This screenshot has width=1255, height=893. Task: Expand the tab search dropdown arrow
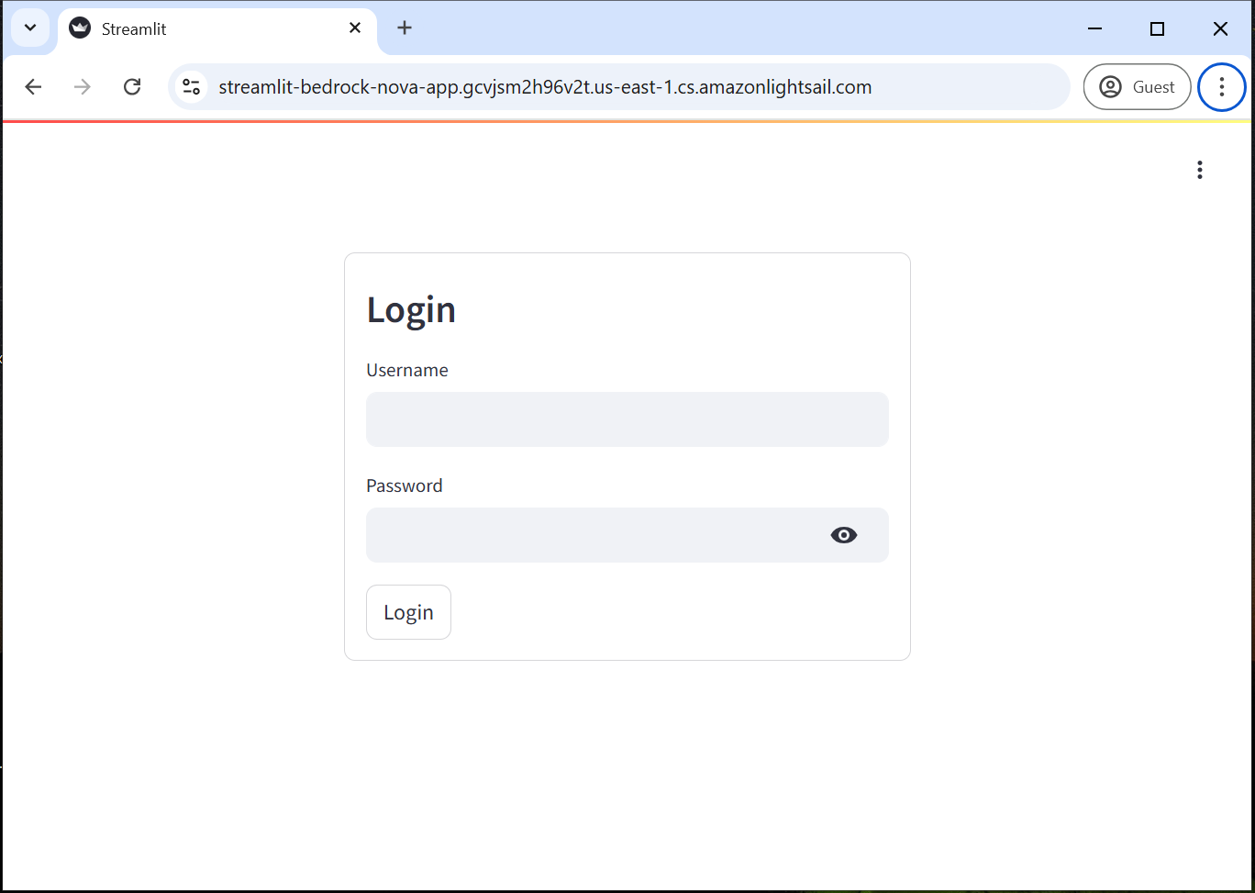pyautogui.click(x=30, y=28)
